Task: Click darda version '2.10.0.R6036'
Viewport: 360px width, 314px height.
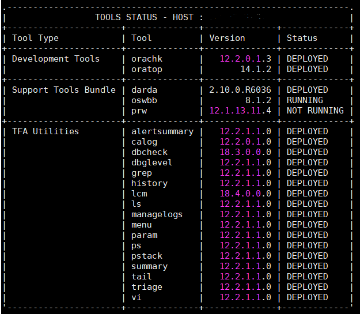Action: [x=240, y=90]
